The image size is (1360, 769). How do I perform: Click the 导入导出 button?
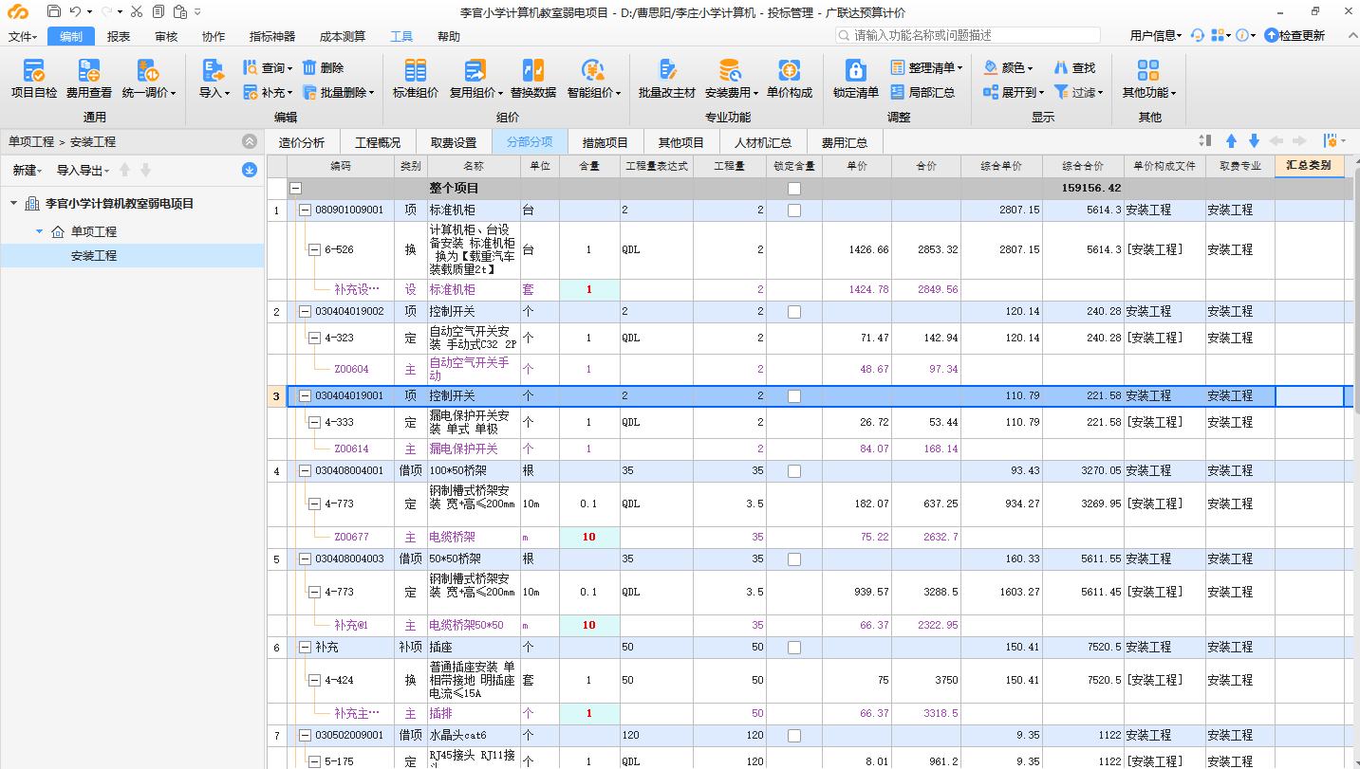tap(83, 171)
